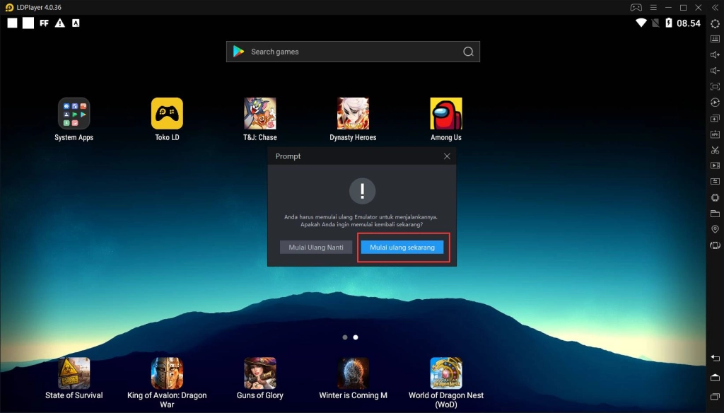Open the Android recent apps button
This screenshot has width=724, height=413.
(x=715, y=396)
